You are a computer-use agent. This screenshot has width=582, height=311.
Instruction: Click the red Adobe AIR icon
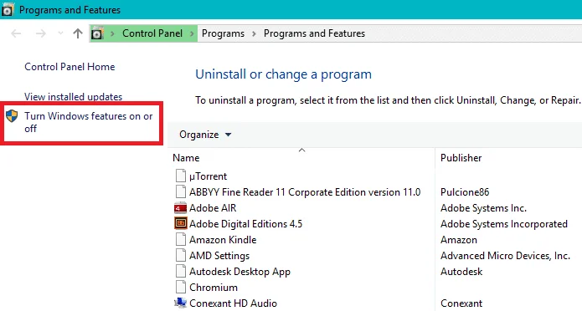point(180,208)
